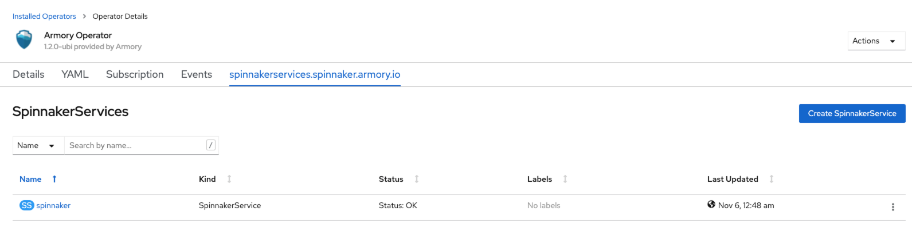
Task: Expand the Name filter type dropdown
Action: click(x=38, y=145)
